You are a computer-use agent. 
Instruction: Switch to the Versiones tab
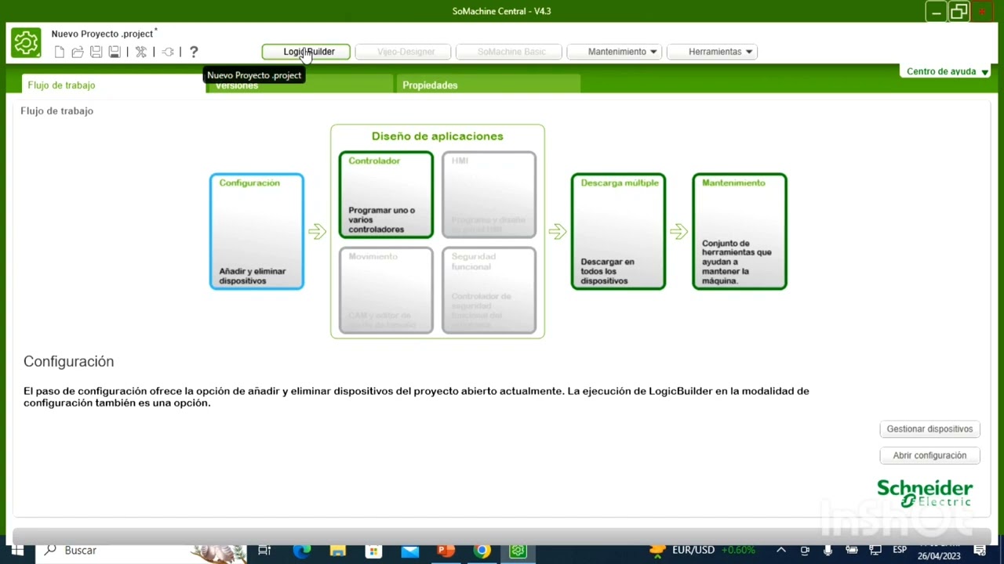pyautogui.click(x=300, y=85)
